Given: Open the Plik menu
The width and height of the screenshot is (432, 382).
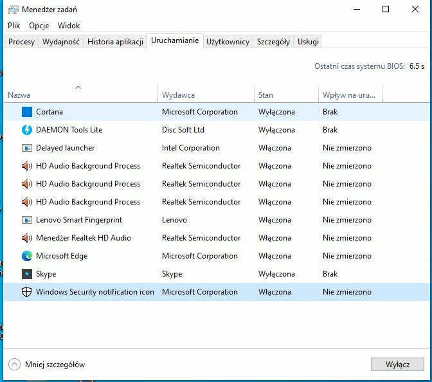Looking at the screenshot, I should pos(14,26).
